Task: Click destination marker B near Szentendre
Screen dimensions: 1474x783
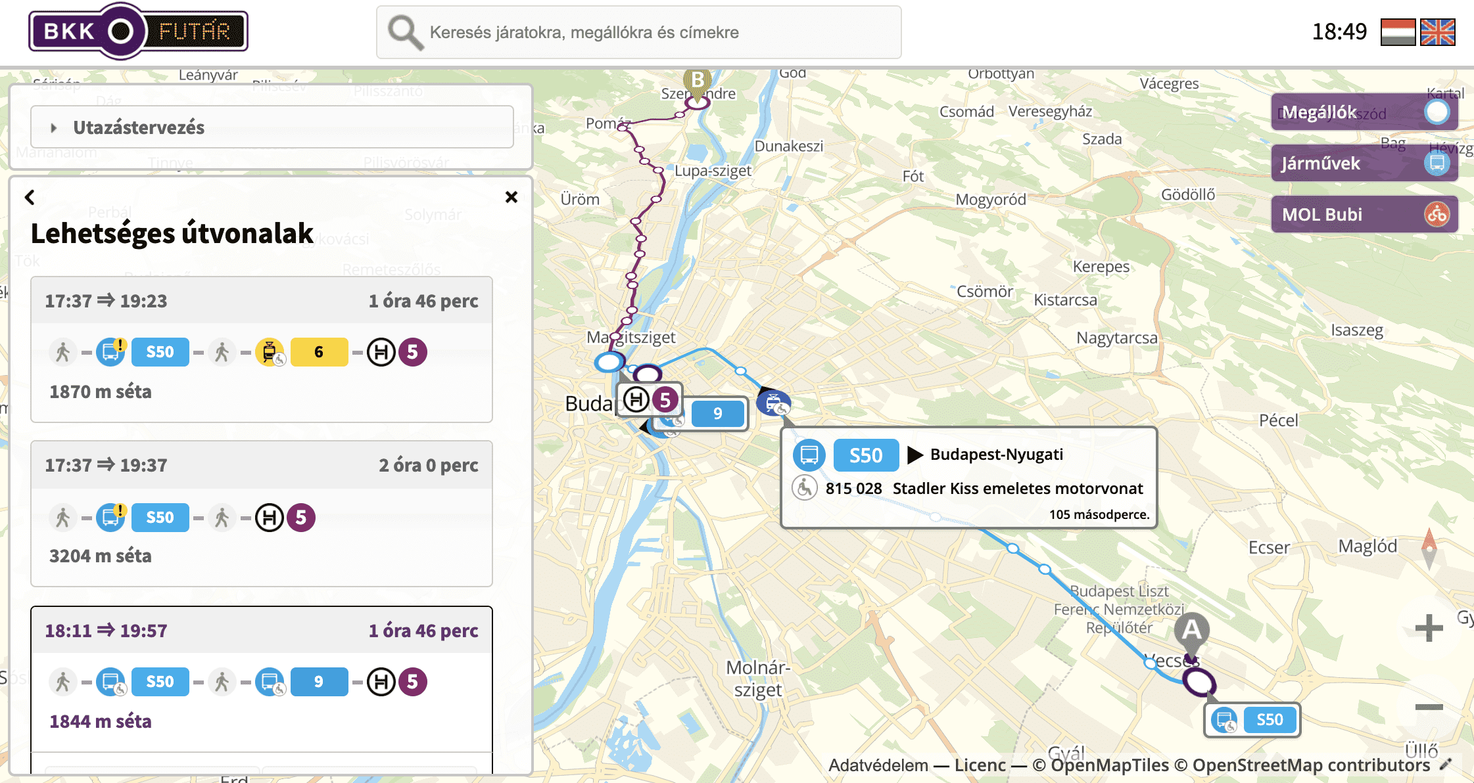Action: [698, 82]
